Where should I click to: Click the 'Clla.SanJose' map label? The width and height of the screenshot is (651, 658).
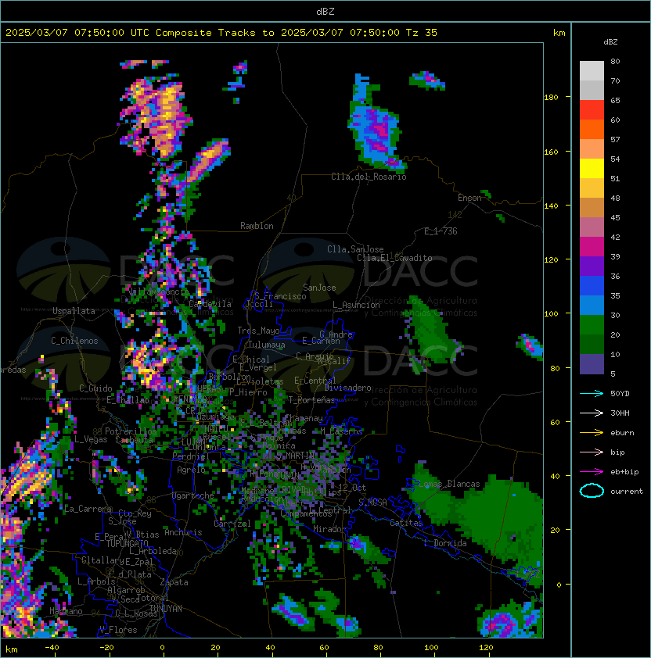[355, 249]
